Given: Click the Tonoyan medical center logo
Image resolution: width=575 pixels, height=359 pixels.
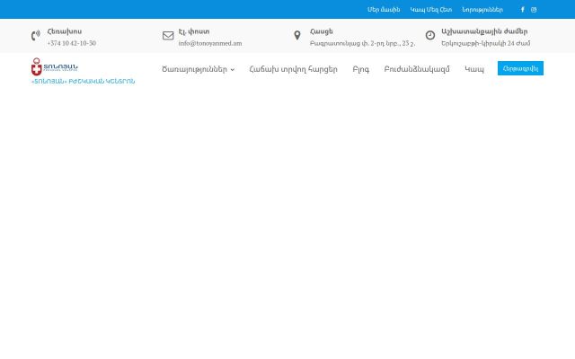Looking at the screenshot, I should (54, 66).
